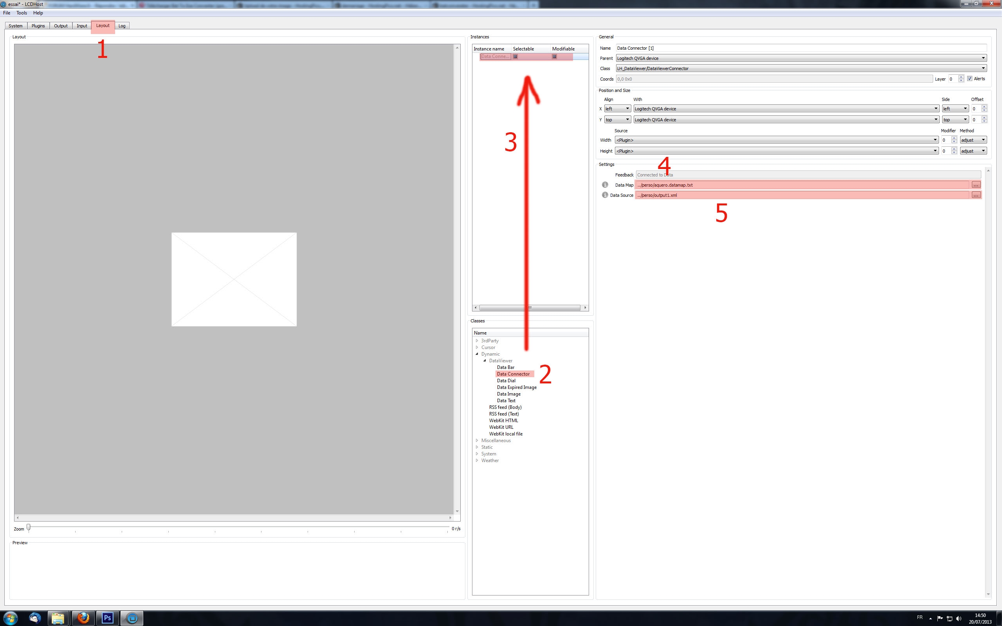
Task: Open the Tools menu
Action: click(x=22, y=13)
